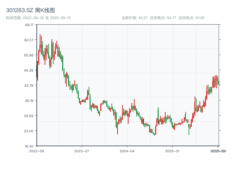Click the period high 区间高点: 64.77
This screenshot has height=182, width=243.
(163, 18)
